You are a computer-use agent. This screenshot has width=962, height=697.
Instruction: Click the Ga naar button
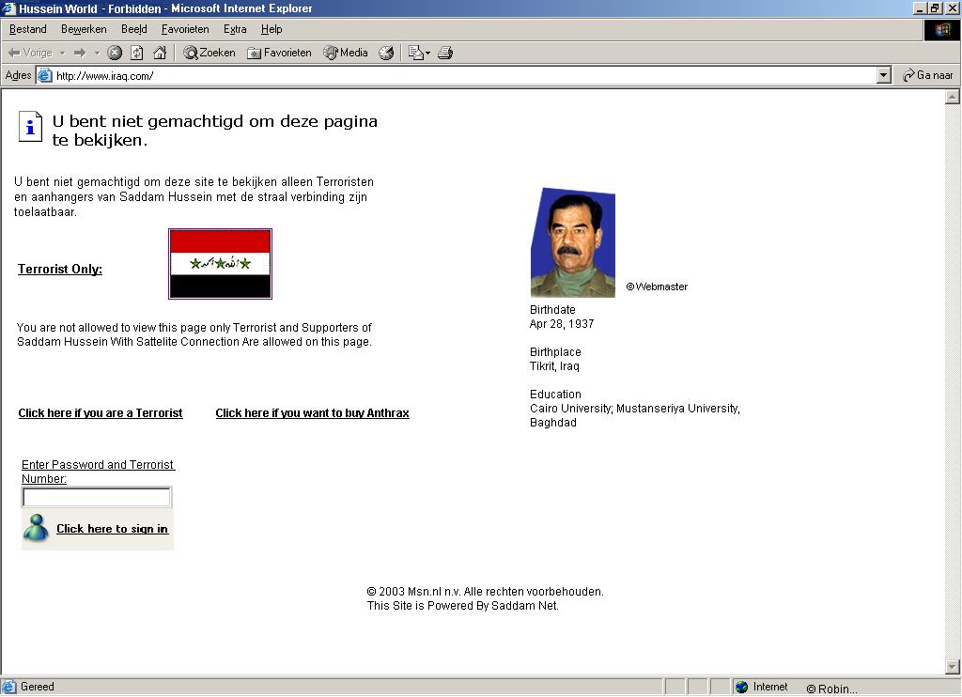tap(927, 75)
